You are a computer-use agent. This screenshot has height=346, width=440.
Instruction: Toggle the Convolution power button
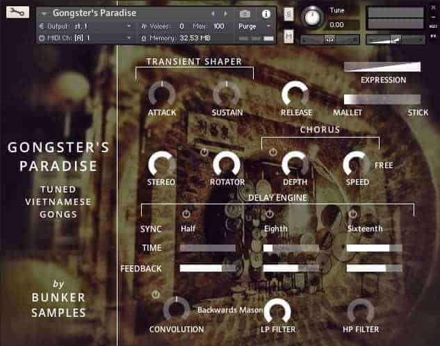156,294
